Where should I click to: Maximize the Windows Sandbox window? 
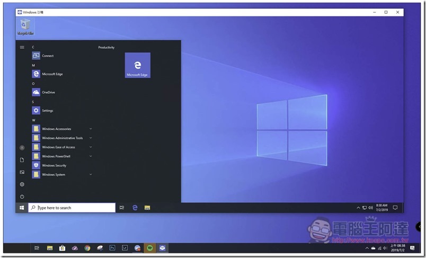click(386, 12)
